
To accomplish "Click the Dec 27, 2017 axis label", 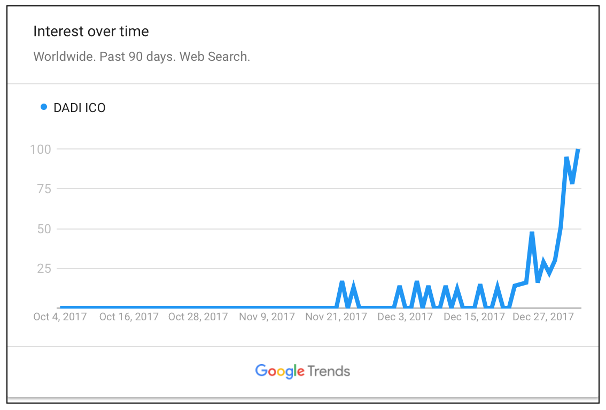I will (x=543, y=317).
